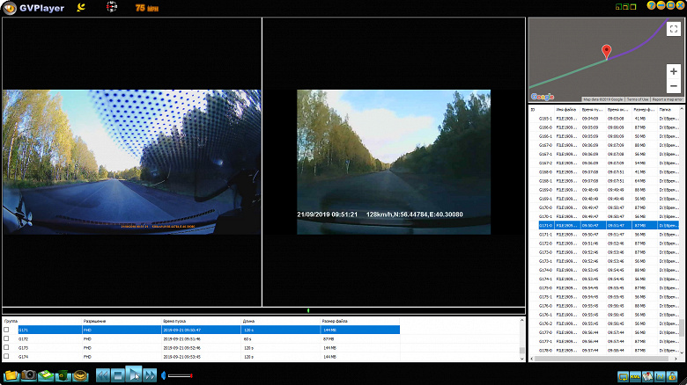The image size is (687, 385).
Task: Click the file list horizontal scrollbar
Action: click(602, 359)
